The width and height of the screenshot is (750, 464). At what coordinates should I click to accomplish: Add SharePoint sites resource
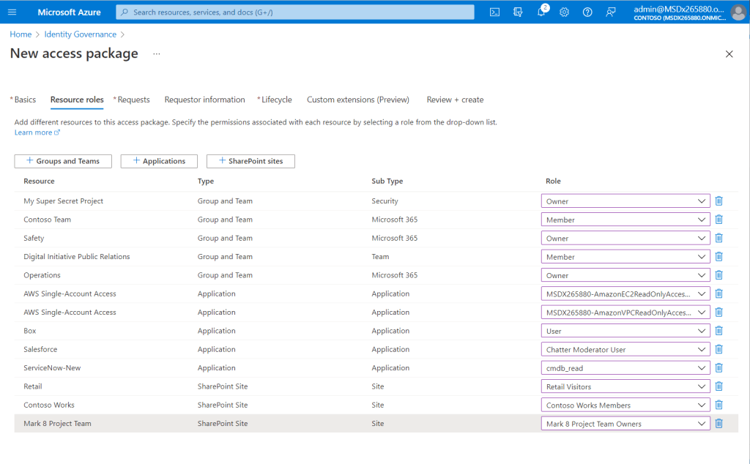click(x=250, y=161)
